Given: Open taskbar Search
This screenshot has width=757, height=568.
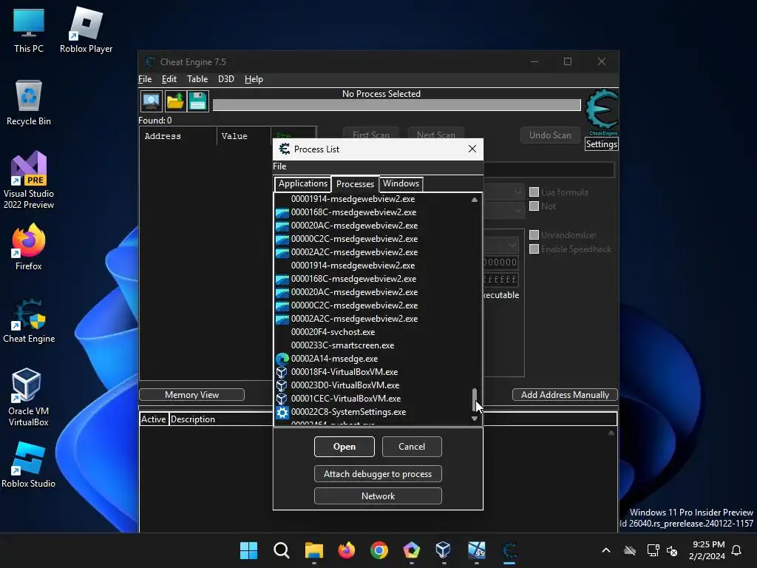Looking at the screenshot, I should coord(282,550).
